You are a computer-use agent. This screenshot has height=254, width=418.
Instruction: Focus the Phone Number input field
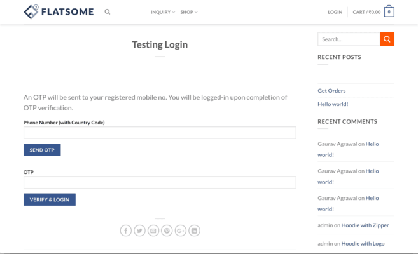coord(160,133)
